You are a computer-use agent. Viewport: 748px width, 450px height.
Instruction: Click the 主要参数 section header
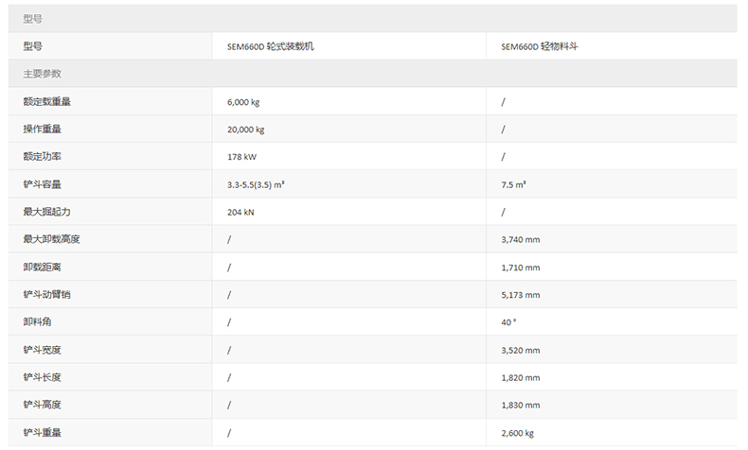[x=42, y=73]
